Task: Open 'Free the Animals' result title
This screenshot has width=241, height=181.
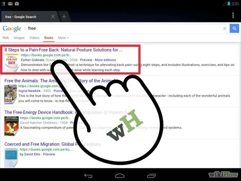Action: coord(60,81)
